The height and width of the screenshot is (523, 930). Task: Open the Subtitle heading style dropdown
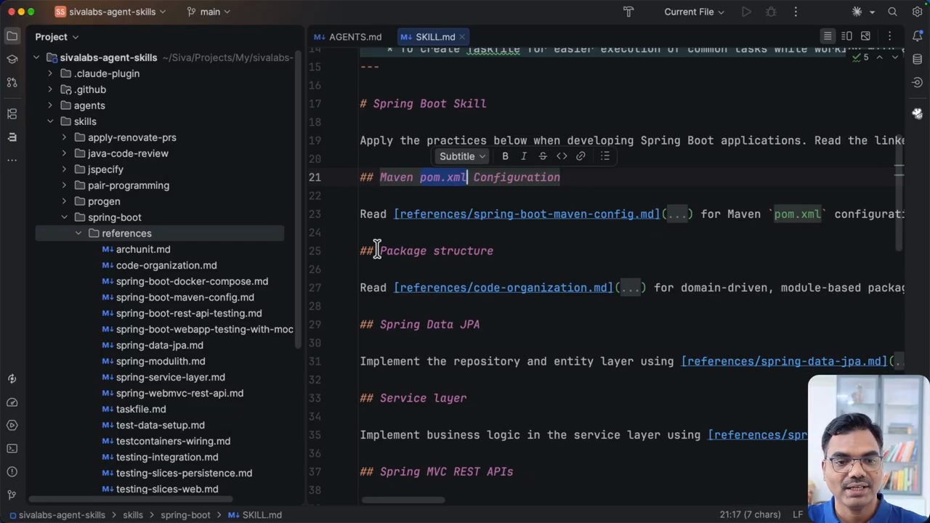(x=462, y=156)
